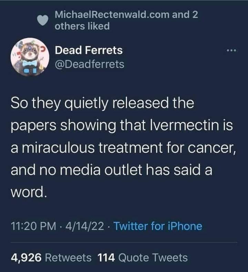This screenshot has width=248, height=272.
Task: Open the Retweets list label
Action: (68, 257)
